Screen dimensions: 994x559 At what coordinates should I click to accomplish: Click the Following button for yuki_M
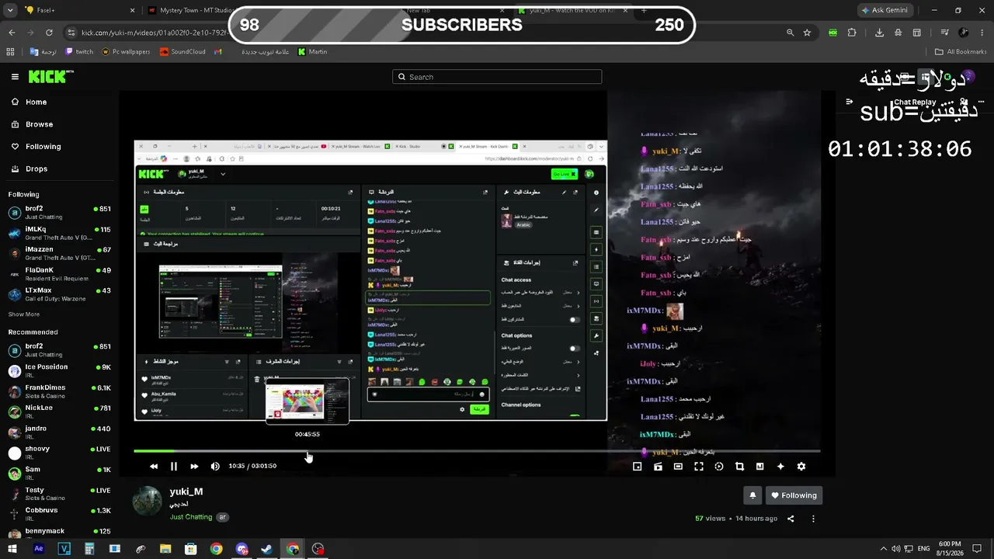[x=794, y=495]
